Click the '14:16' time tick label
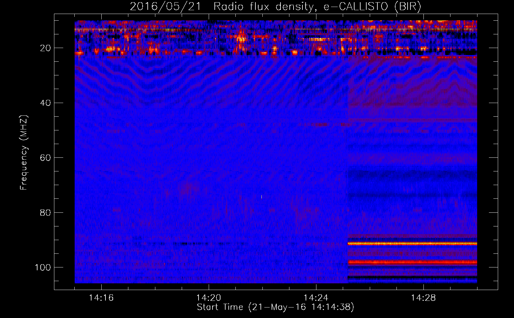The image size is (514, 318). tap(101, 298)
